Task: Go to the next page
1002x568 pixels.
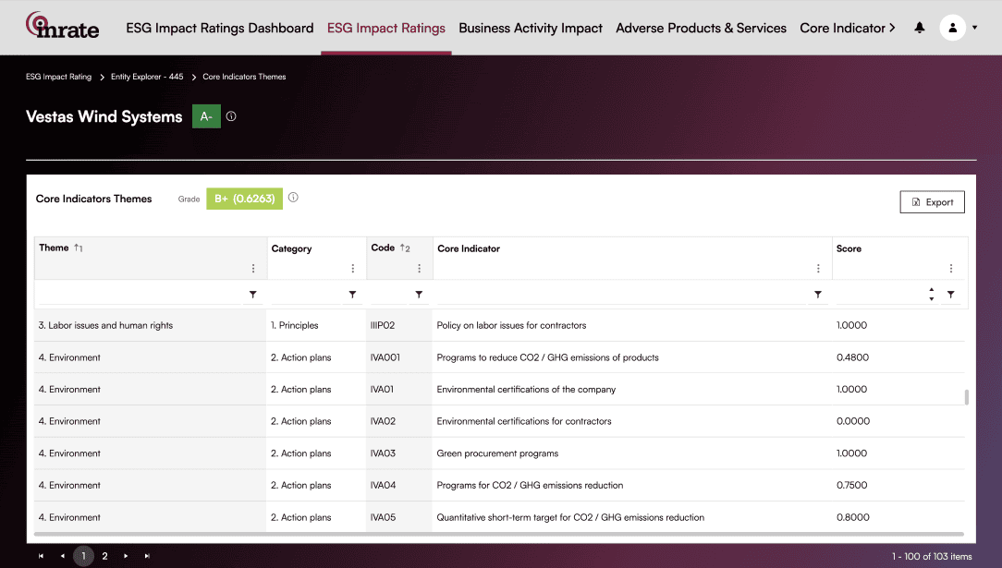Action: click(126, 556)
